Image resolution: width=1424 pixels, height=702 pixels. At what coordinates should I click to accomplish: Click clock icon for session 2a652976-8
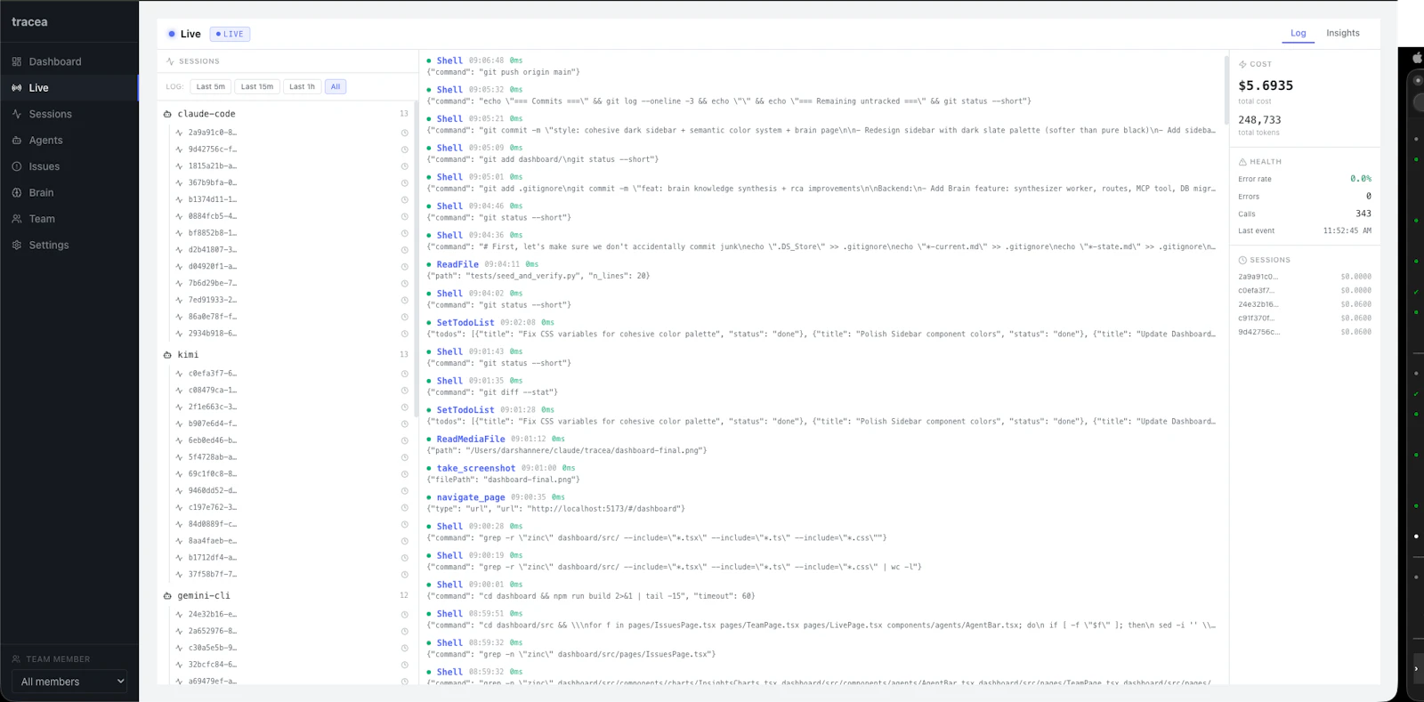coord(404,632)
